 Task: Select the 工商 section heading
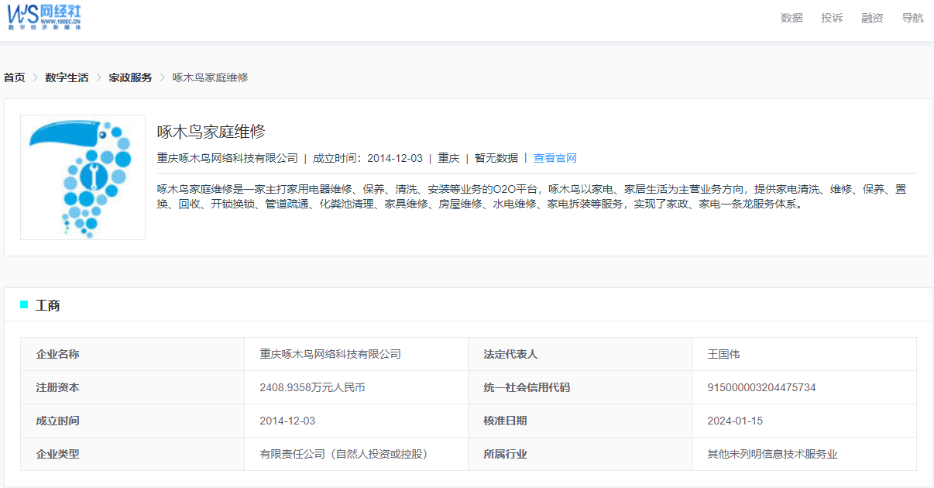(x=48, y=305)
